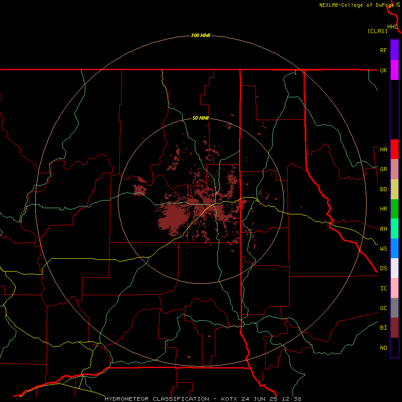Click the BD yellow legend swatch
Screen dimensions: 402x402
click(394, 189)
